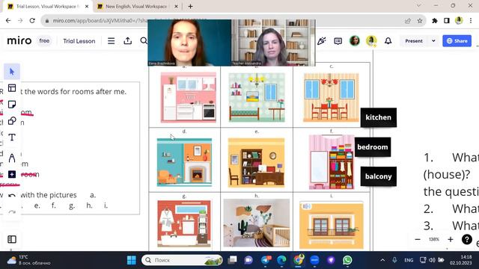479x269 pixels.
Task: Select bathroom picture g
Action: pos(184,223)
